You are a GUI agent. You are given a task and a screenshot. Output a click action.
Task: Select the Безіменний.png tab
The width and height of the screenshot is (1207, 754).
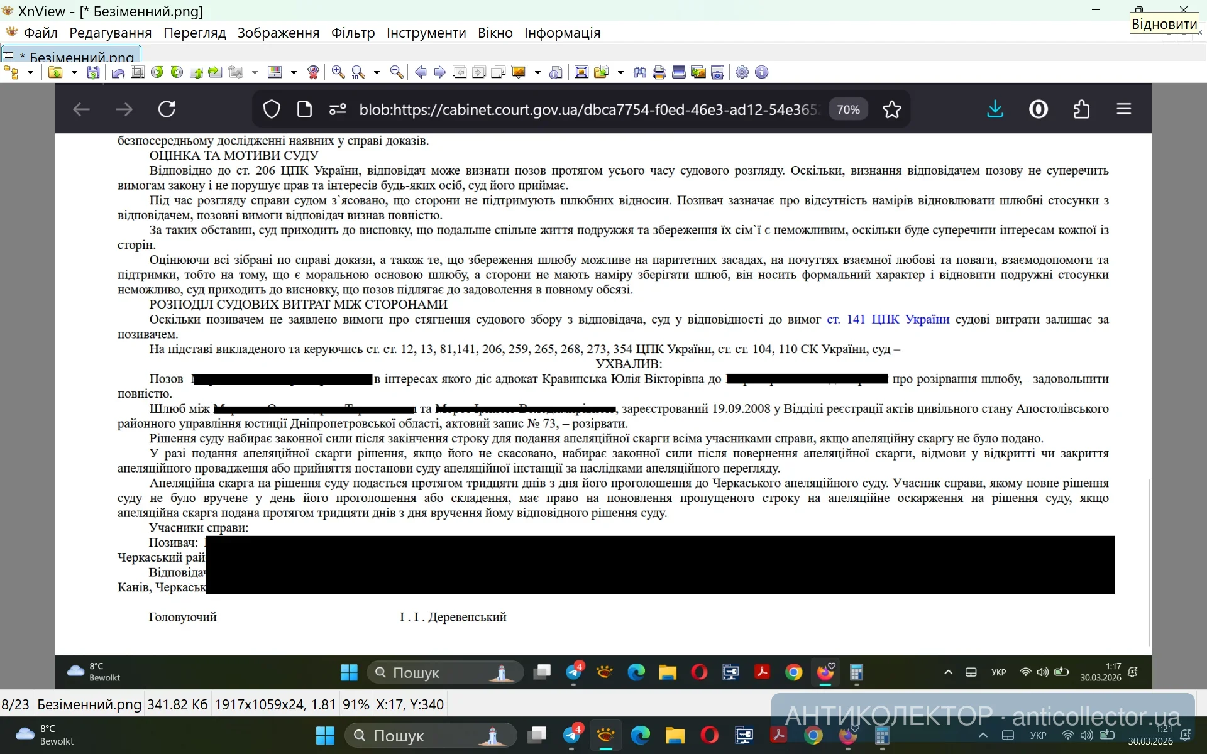point(71,55)
